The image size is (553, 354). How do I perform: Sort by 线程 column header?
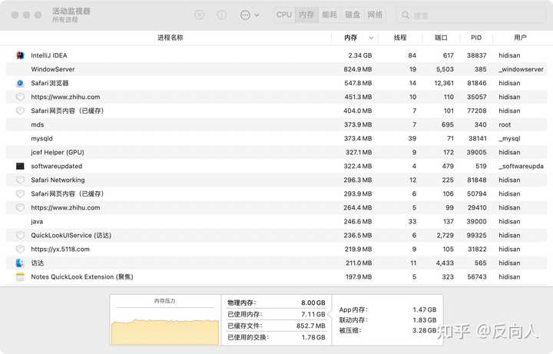(x=400, y=38)
